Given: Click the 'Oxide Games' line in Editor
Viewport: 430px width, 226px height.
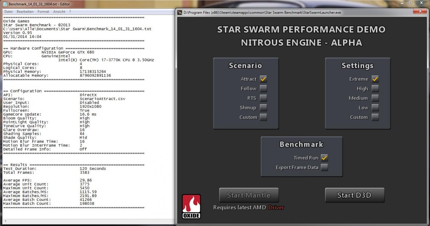Looking at the screenshot, I should tap(16, 21).
